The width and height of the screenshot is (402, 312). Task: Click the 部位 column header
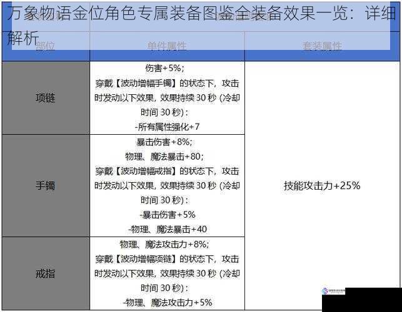tap(46, 46)
